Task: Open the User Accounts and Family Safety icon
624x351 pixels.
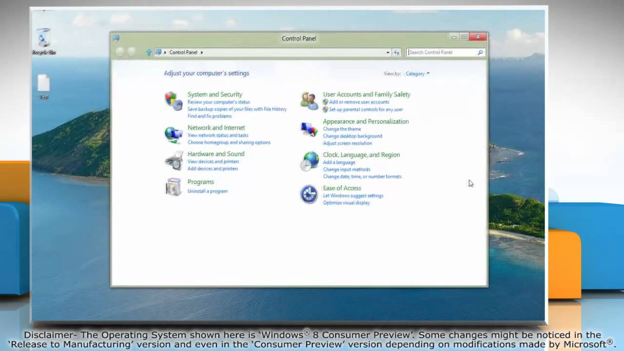Action: click(x=309, y=101)
